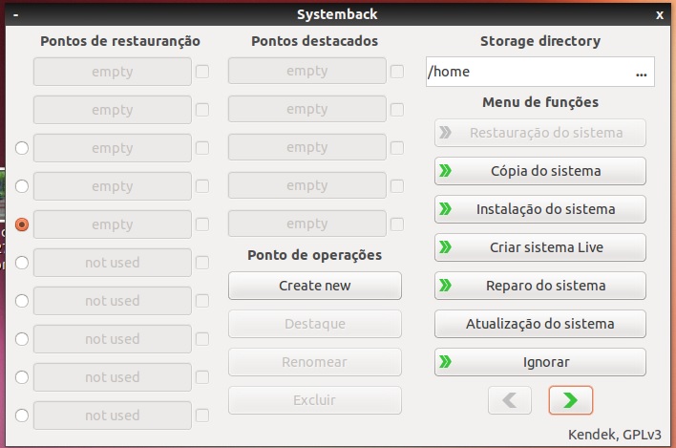Open Instalação do sistema function
676x448 pixels.
pos(540,209)
